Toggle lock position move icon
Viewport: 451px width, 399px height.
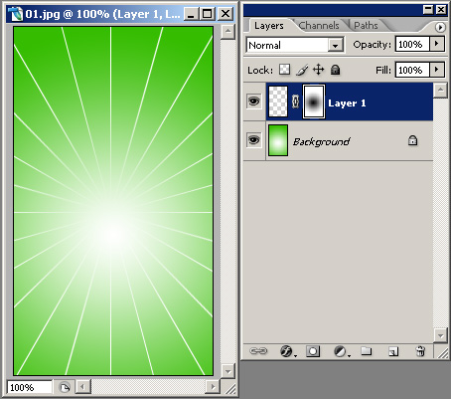click(x=318, y=70)
